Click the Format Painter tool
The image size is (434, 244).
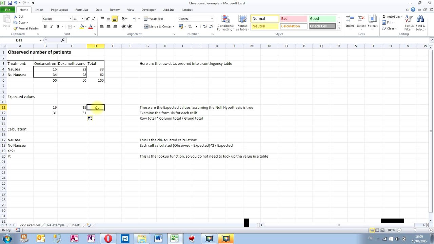click(26, 28)
